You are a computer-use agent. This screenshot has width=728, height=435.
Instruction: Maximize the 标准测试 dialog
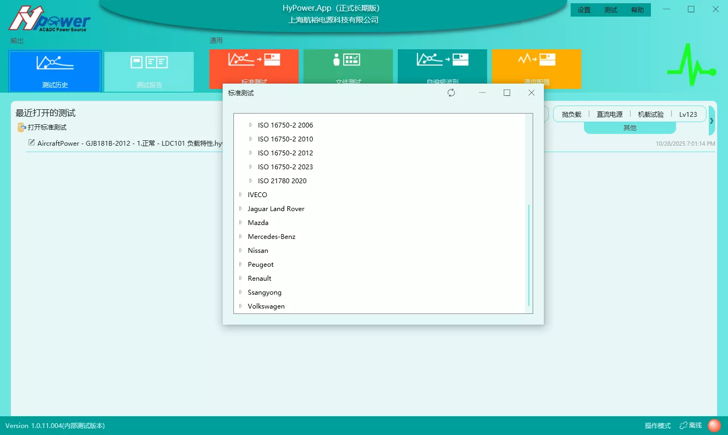(507, 93)
